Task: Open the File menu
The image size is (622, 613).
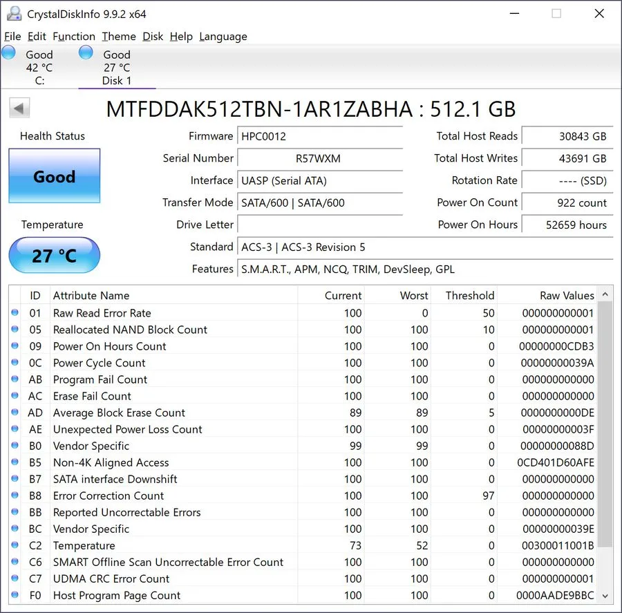Action: [x=12, y=37]
